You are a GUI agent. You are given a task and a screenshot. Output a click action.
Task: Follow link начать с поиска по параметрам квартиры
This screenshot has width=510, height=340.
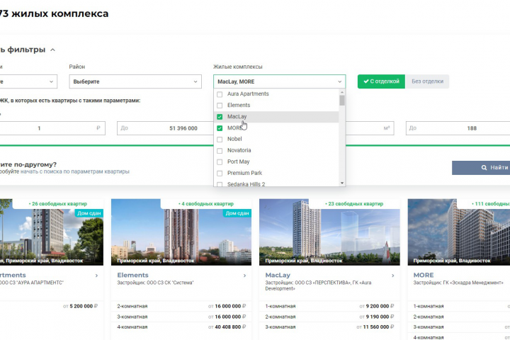(75, 171)
